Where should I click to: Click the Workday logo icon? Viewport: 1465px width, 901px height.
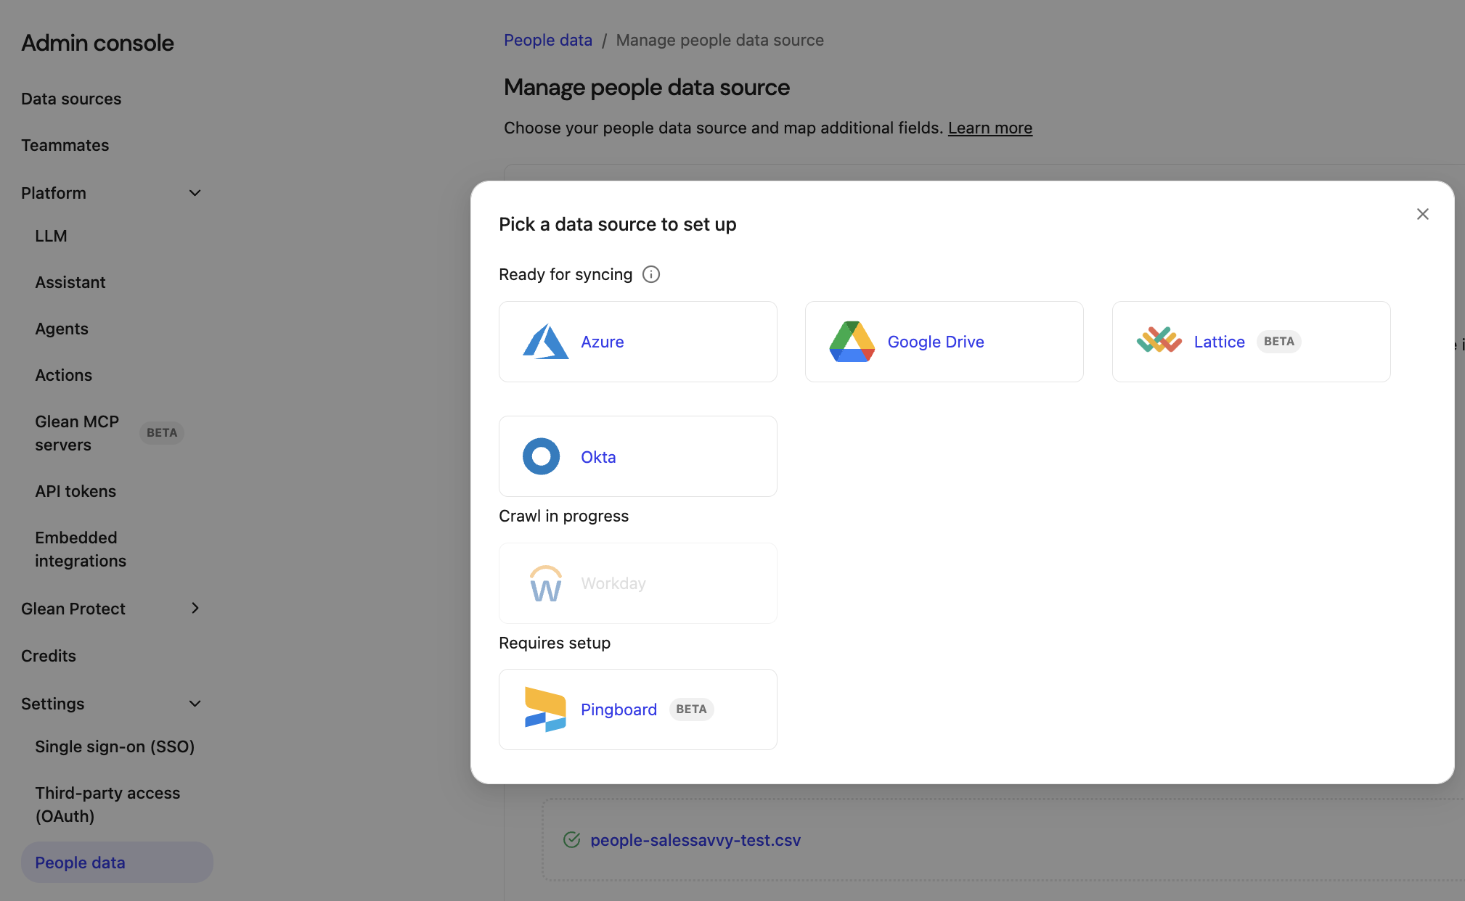545,584
